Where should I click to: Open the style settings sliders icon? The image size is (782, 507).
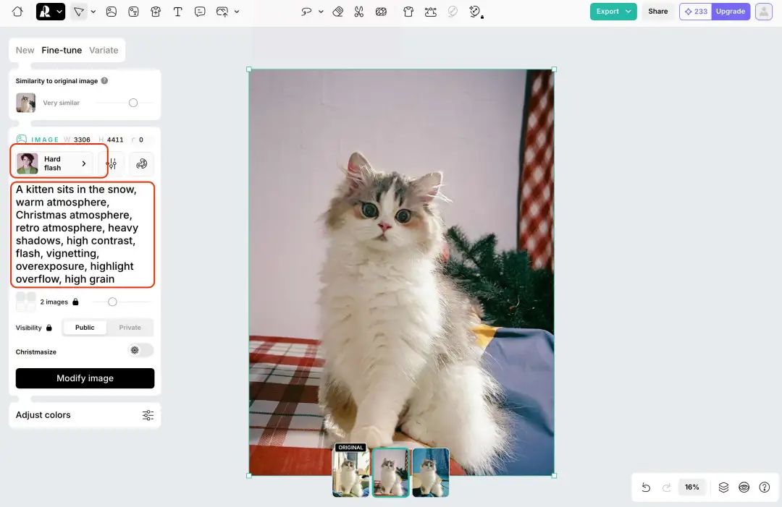(x=112, y=163)
